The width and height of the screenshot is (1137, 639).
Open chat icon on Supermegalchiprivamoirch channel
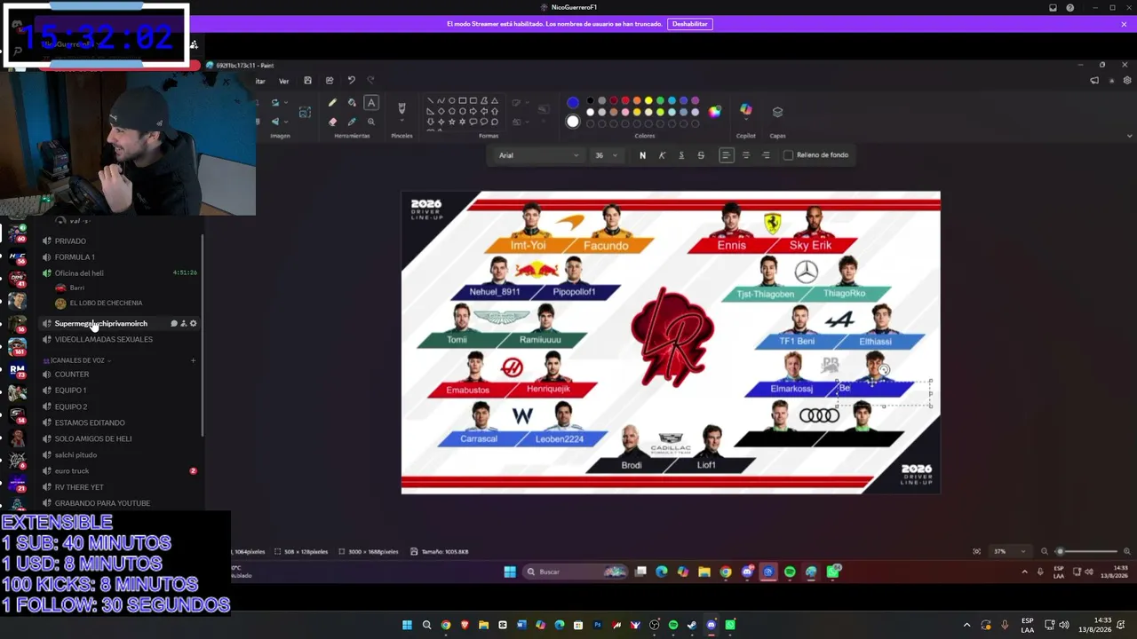(x=174, y=324)
